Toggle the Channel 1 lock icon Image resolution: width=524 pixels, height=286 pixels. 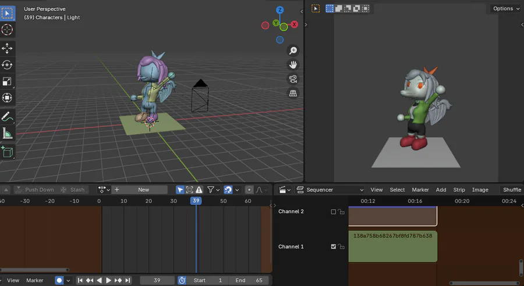341,246
